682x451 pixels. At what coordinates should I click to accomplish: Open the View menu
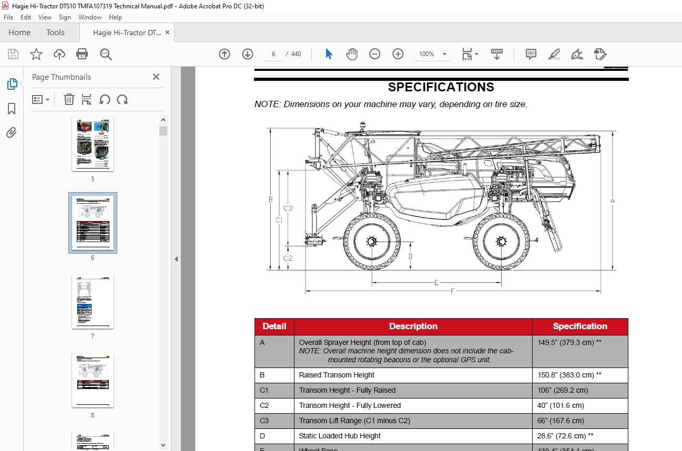click(x=45, y=17)
